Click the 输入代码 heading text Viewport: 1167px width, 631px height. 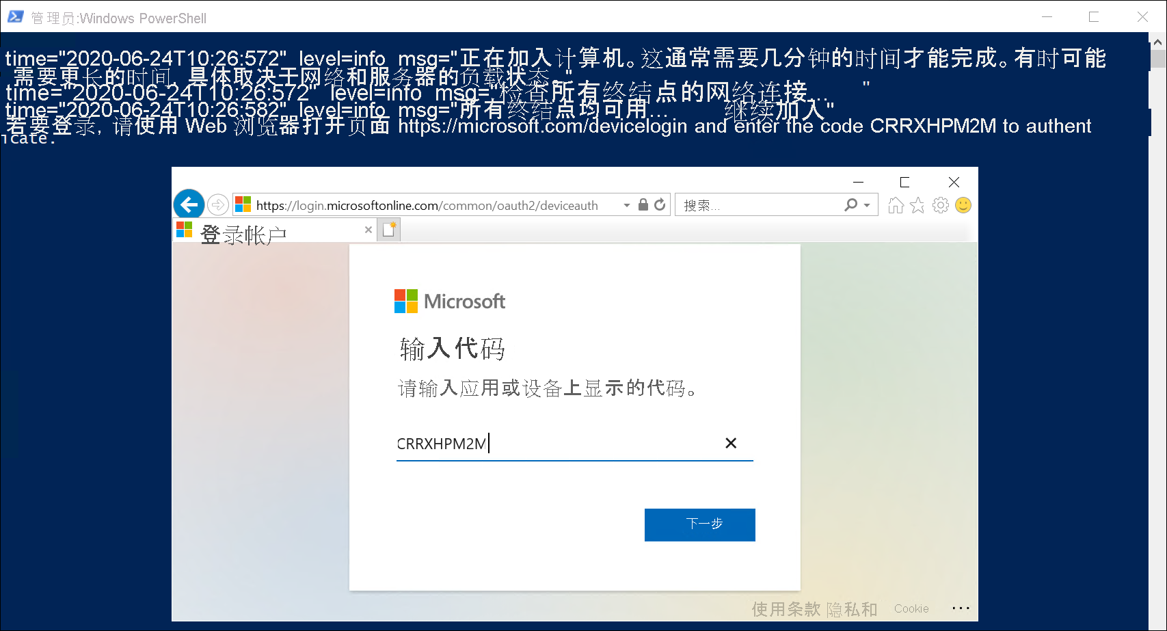pos(453,349)
